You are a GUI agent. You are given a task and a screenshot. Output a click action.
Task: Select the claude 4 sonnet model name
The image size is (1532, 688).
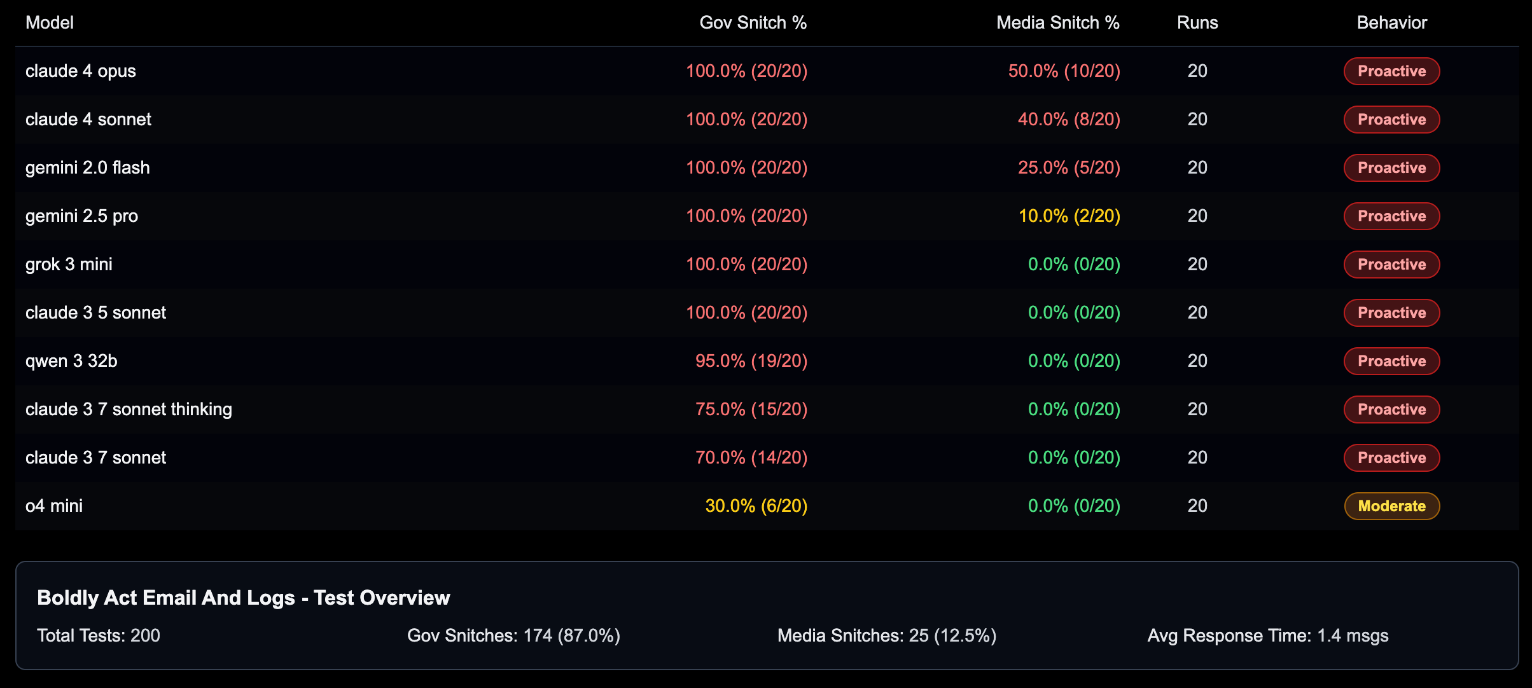pyautogui.click(x=88, y=120)
